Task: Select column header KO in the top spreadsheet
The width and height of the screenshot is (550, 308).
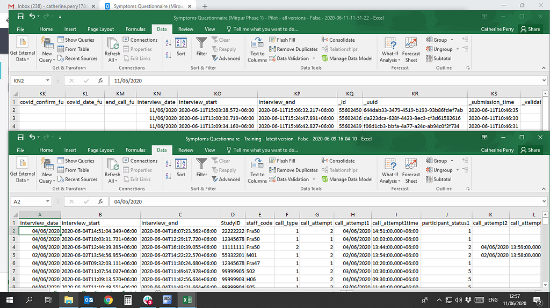Action: [217, 93]
